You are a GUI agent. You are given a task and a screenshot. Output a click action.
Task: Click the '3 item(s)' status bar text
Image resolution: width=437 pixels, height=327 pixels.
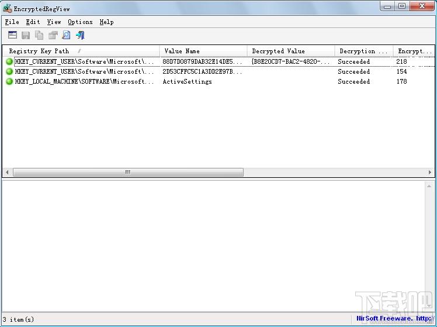18,319
